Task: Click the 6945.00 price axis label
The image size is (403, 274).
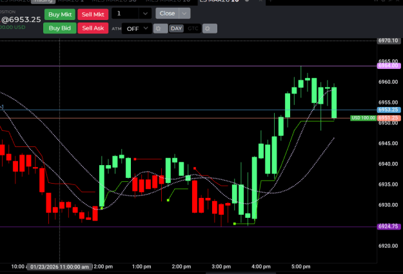Action: [388, 143]
